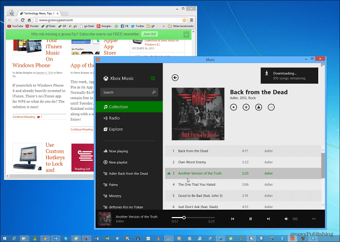340x242 pixels.
Task: Open the Firefox taskbar icon
Action: [x=87, y=238]
